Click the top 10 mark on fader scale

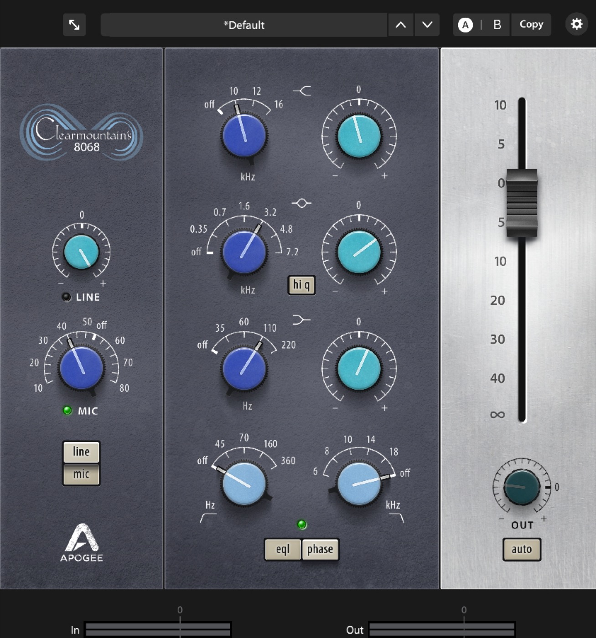500,105
